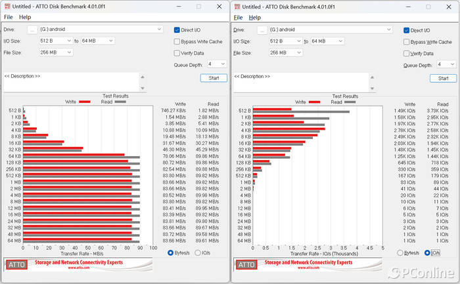The width and height of the screenshot is (460, 284).
Task: Open the Help menu in the right window
Action: pyautogui.click(x=254, y=17)
